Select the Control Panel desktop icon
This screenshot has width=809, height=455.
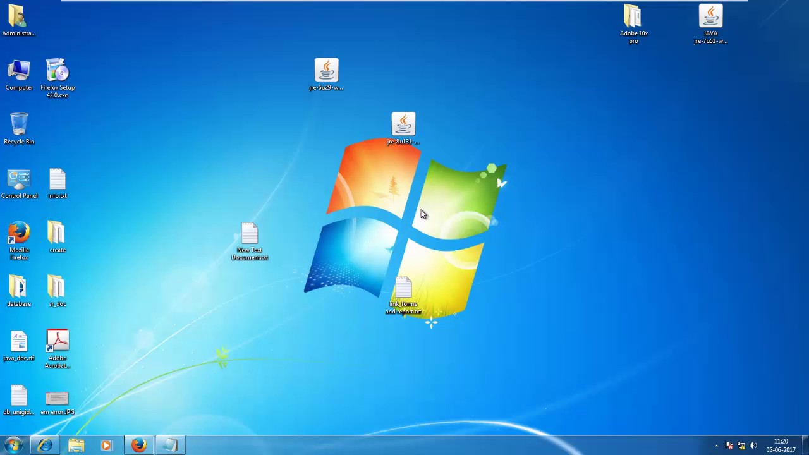(19, 184)
